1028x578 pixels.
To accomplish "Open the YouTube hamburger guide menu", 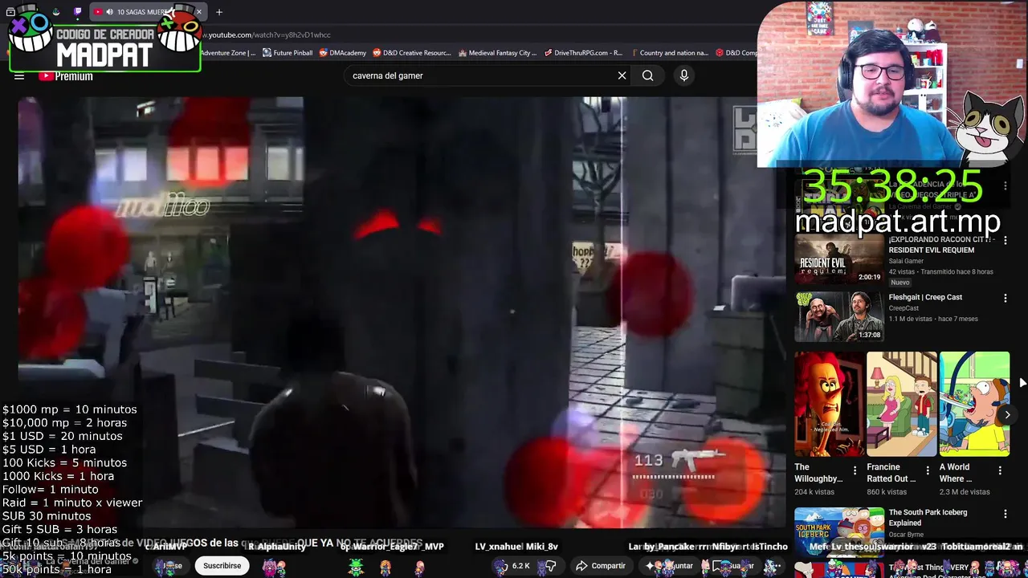I will click(19, 76).
